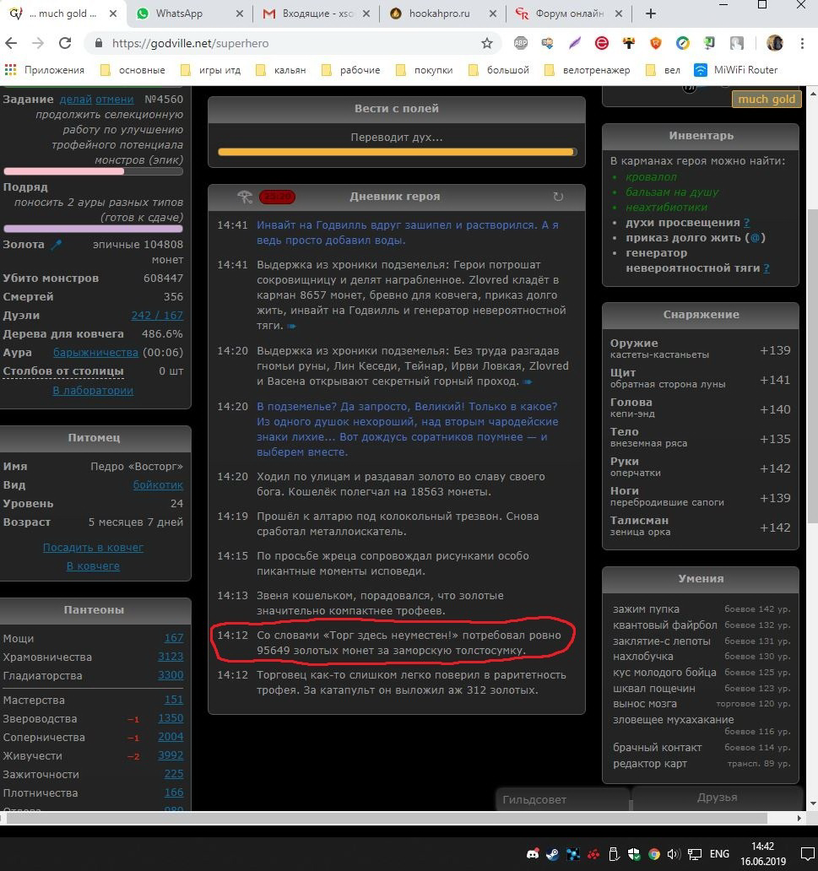Viewport: 818px width, 871px height.
Task: Open the question mark help next to духи просвещения
Action: 746,223
